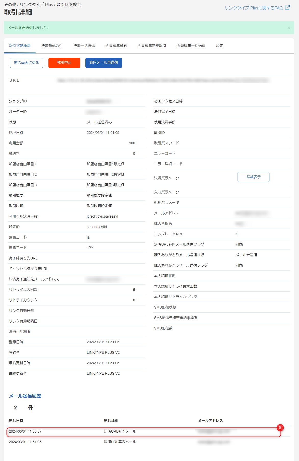Open the 会員編集一括送信 tab
The height and width of the screenshot is (461, 299).
pyautogui.click(x=191, y=46)
